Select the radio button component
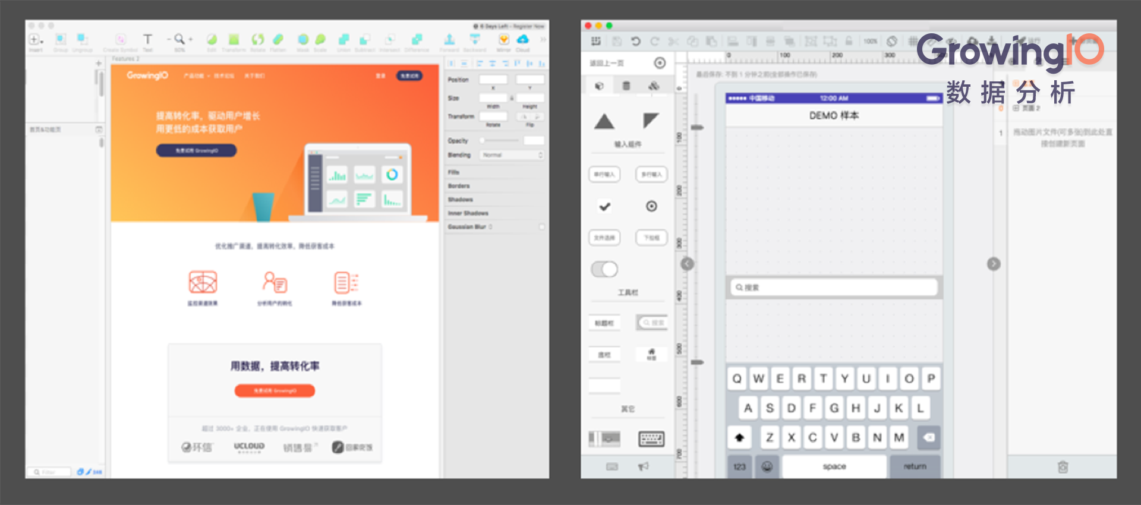This screenshot has width=1141, height=505. pos(651,206)
